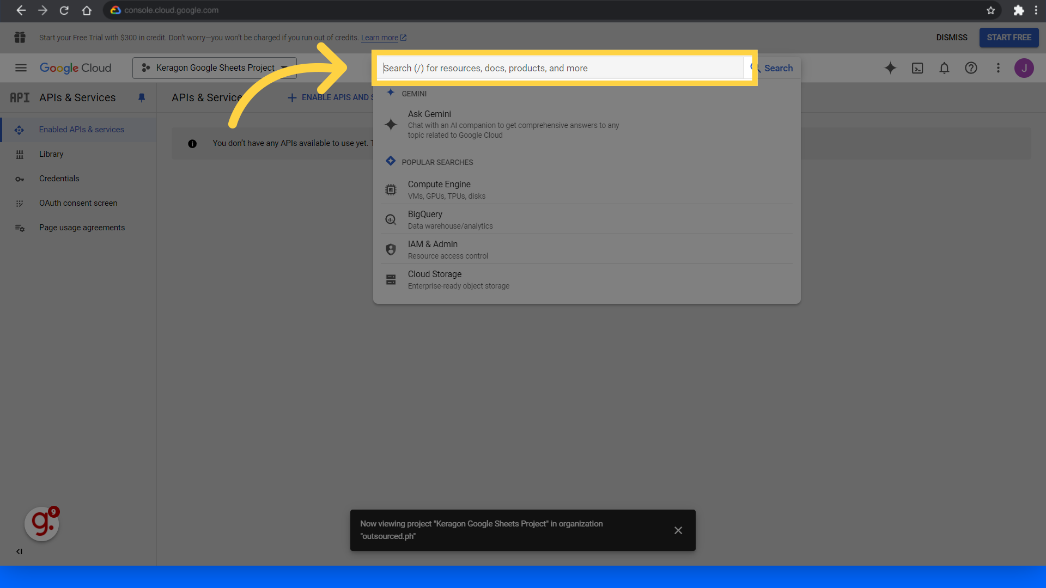
Task: Choose BigQuery from popular searches
Action: coord(587,219)
